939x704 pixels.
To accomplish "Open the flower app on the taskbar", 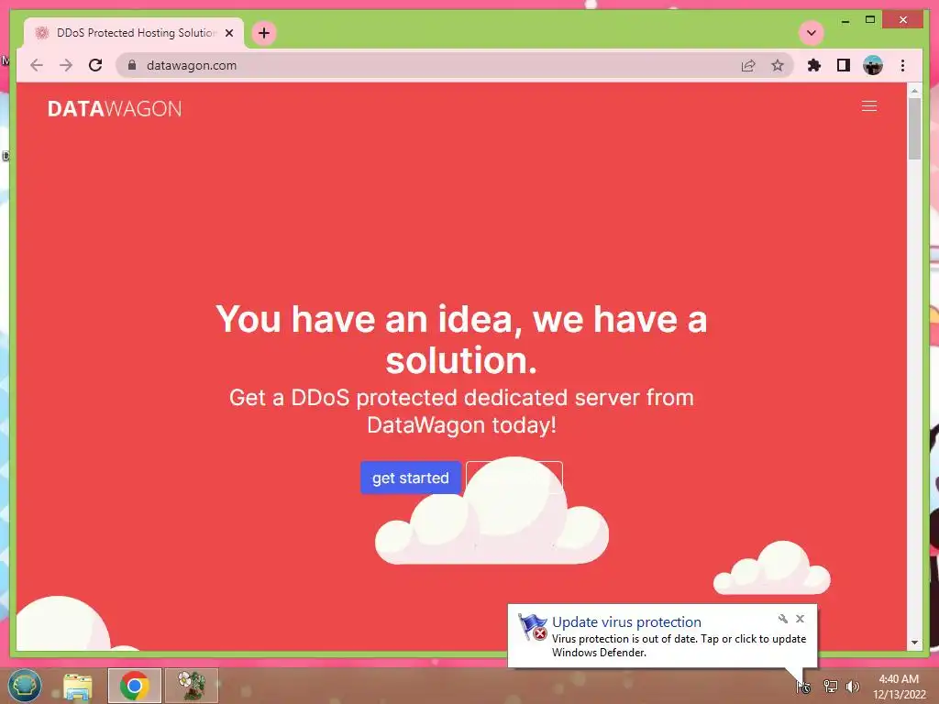I will click(192, 686).
